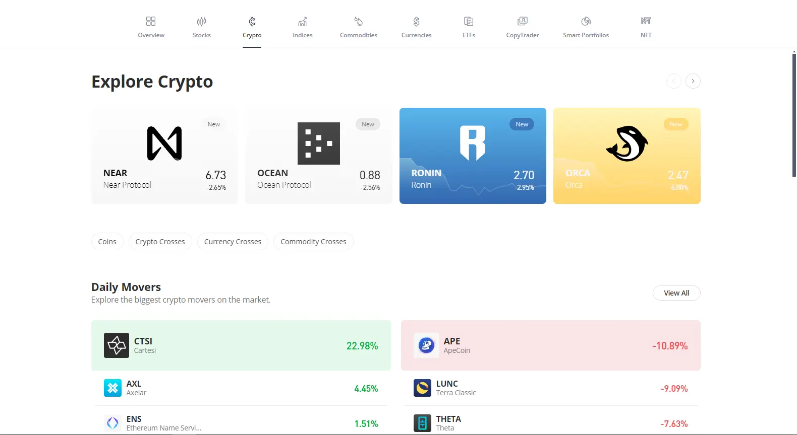Click OCEAN card 0.88 price
This screenshot has width=797, height=435.
click(x=370, y=175)
